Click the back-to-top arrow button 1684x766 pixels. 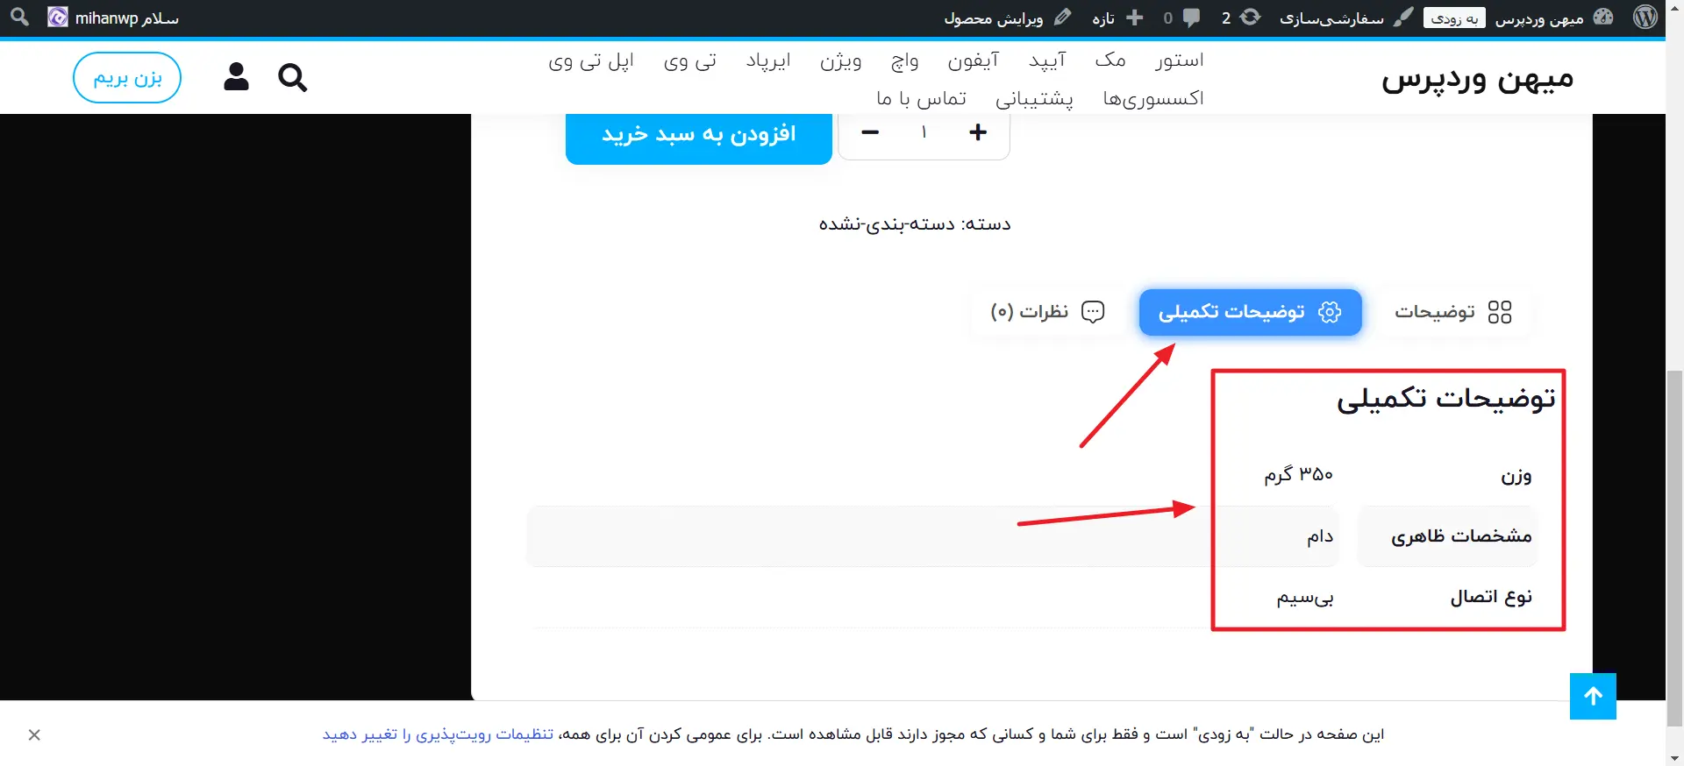coord(1593,696)
